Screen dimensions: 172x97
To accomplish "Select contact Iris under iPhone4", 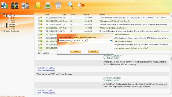I will 13,18.
